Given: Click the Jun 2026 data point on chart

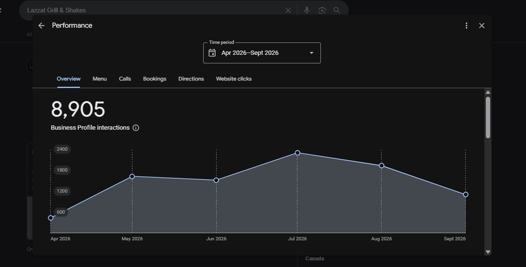Looking at the screenshot, I should click(x=216, y=180).
